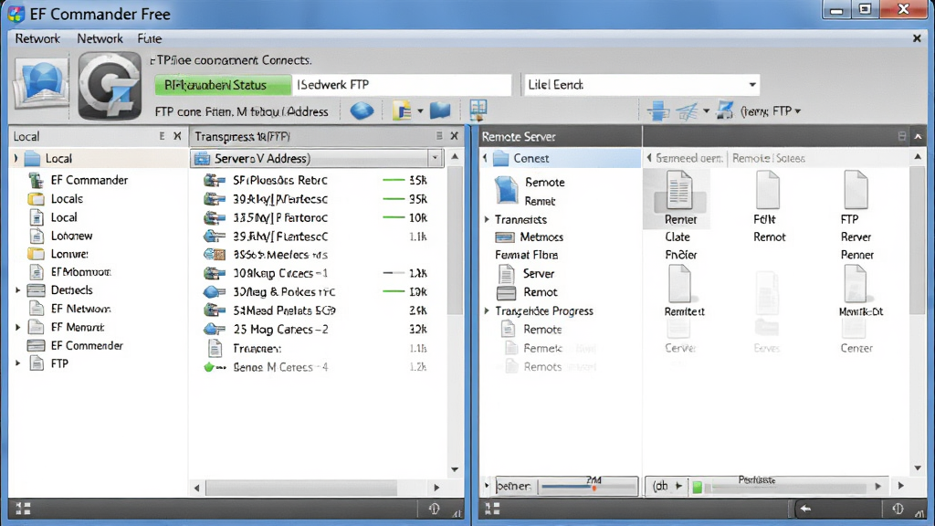
Task: Open second Network menu
Action: point(100,38)
